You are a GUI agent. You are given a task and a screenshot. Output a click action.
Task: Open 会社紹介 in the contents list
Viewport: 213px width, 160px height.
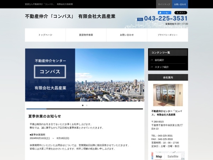click(x=159, y=60)
